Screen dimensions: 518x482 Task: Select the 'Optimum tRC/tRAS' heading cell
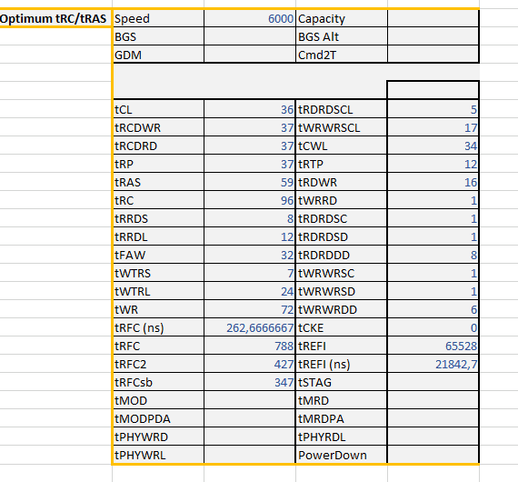[55, 18]
